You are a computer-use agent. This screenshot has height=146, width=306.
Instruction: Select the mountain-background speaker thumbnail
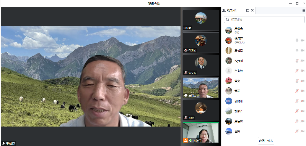pos(201,88)
